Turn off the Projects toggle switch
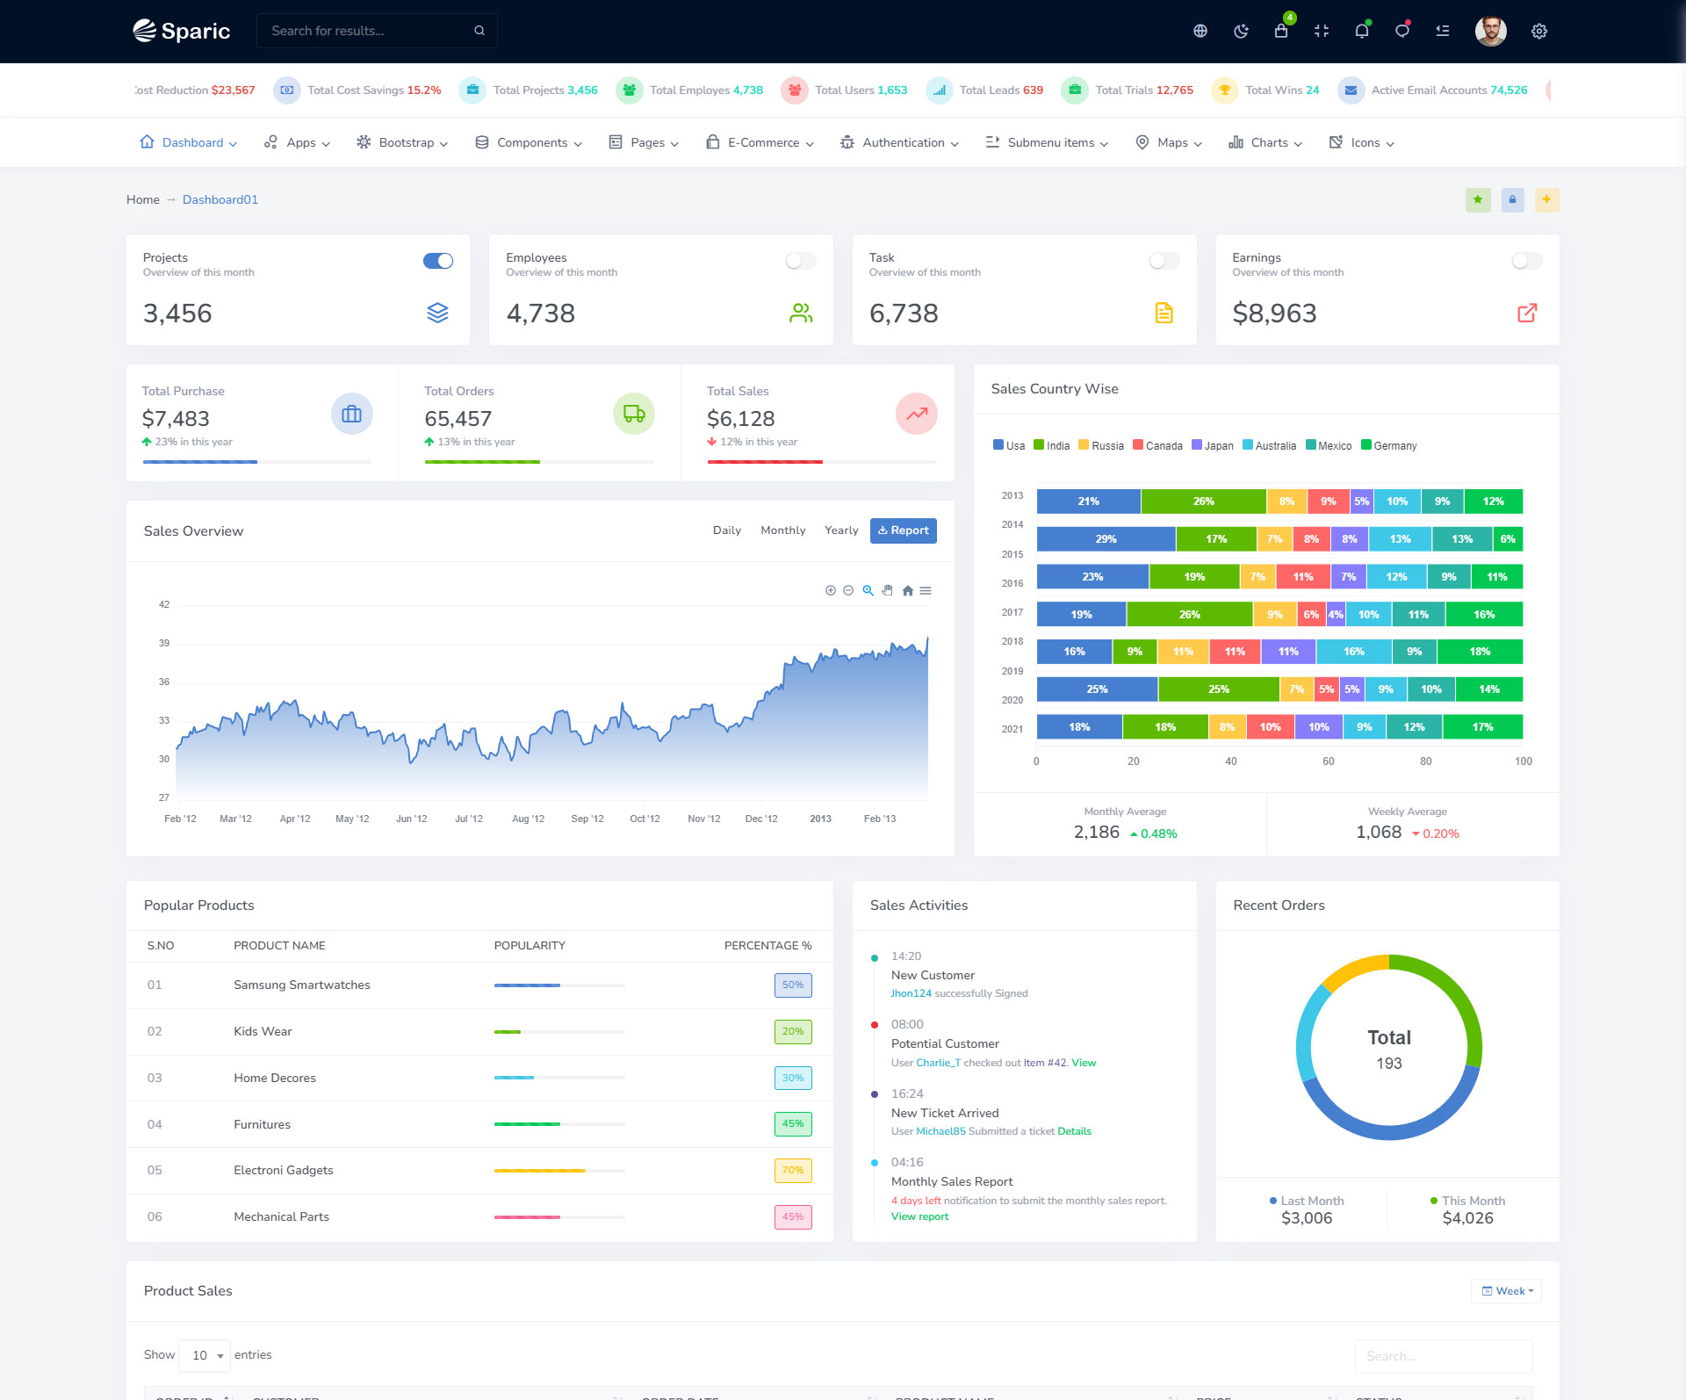Viewport: 1686px width, 1400px height. click(438, 261)
